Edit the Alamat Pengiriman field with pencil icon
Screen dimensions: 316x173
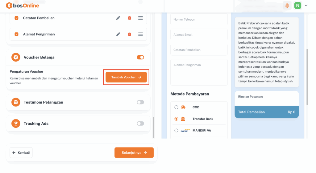[x=118, y=34]
